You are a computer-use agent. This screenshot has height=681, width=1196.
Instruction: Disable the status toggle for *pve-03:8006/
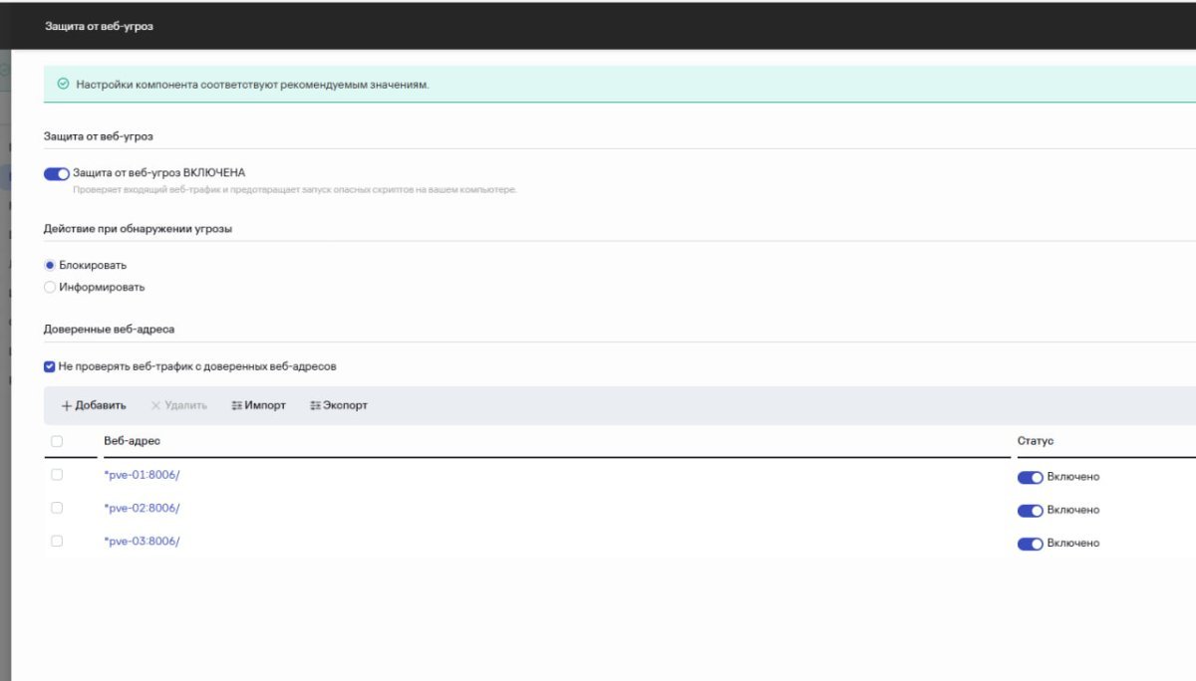[1030, 543]
